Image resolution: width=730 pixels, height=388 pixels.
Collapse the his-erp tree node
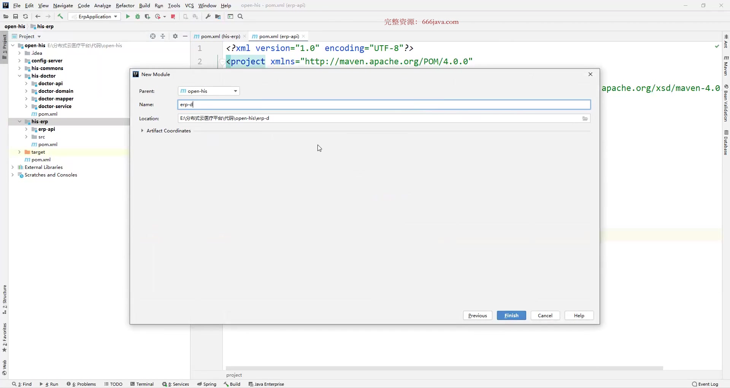pyautogui.click(x=19, y=121)
